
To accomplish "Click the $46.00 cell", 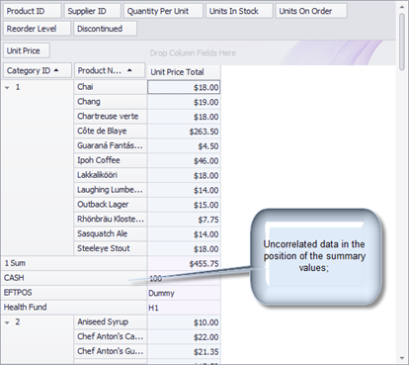I will coord(184,161).
